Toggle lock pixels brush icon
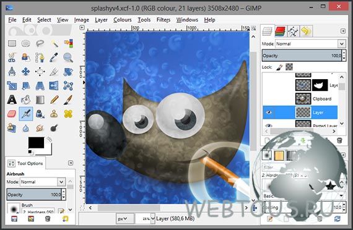 (x=279, y=67)
